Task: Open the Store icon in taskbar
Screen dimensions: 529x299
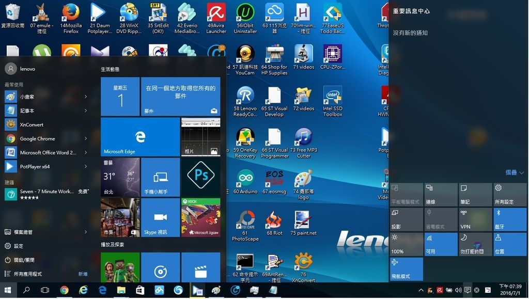Action: tap(140, 290)
